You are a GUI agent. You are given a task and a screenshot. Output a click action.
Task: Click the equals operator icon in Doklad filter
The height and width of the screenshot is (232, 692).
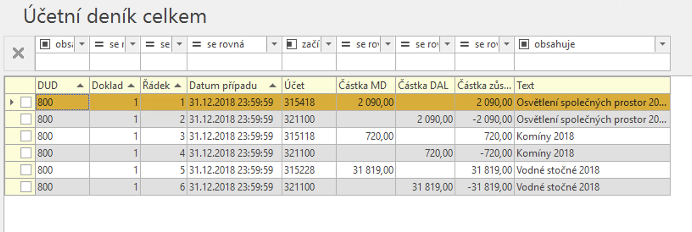point(99,44)
